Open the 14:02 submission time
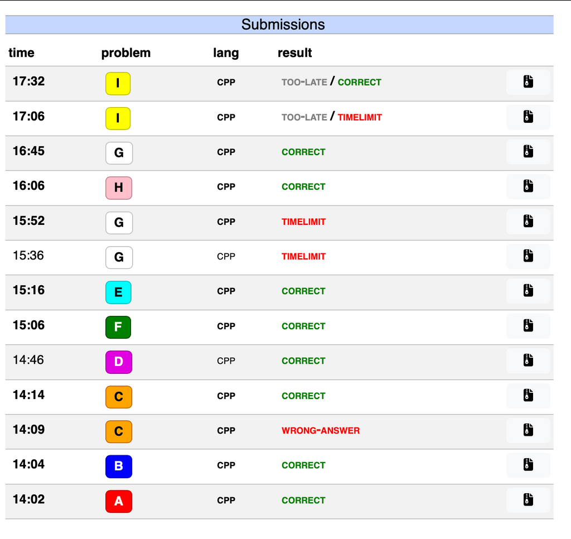571x539 pixels. pos(29,499)
